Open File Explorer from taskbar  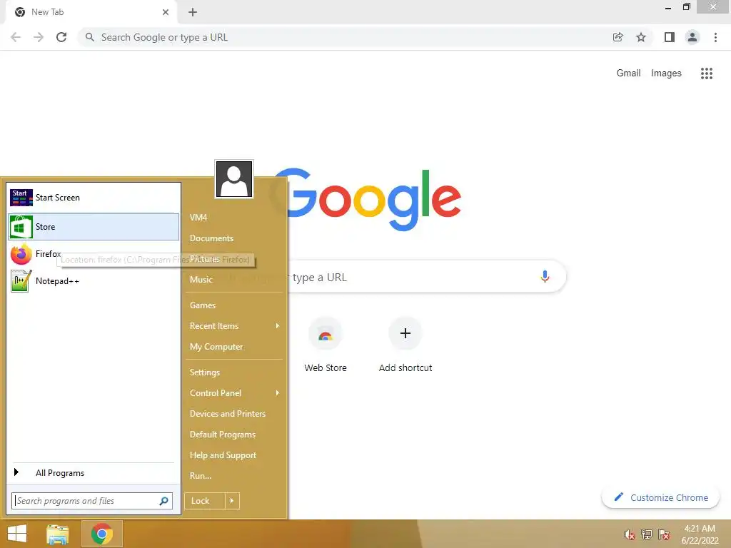[x=58, y=534]
